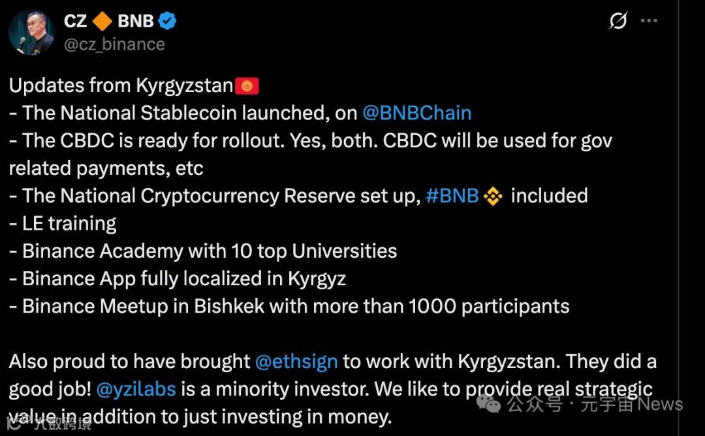
Task: Open the @BNBChain mention
Action: [x=416, y=113]
